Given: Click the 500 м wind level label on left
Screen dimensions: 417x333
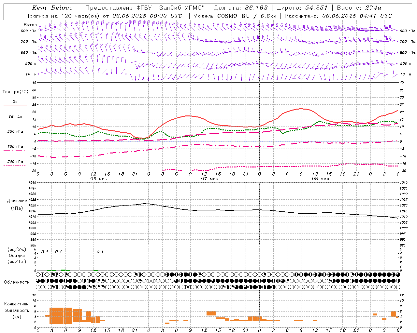Looking at the screenshot, I should tap(31, 63).
